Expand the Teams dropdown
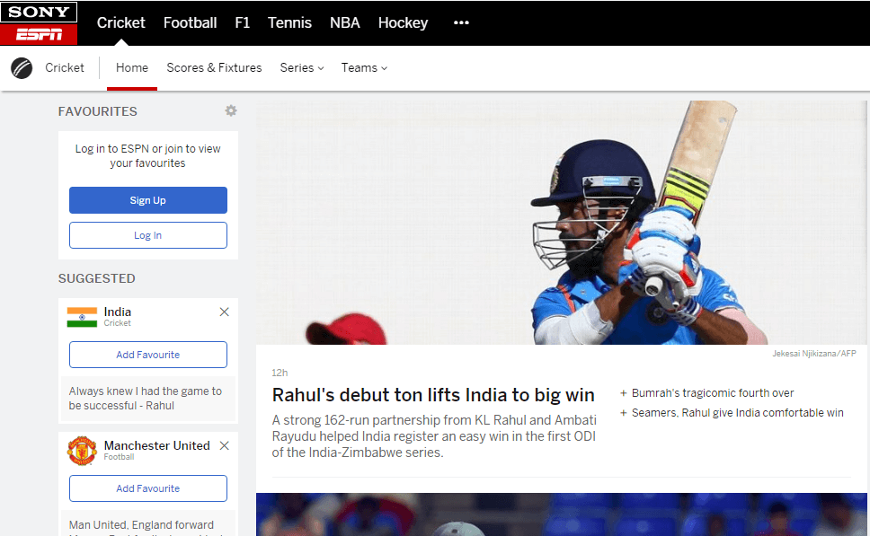The height and width of the screenshot is (536, 870). [364, 67]
